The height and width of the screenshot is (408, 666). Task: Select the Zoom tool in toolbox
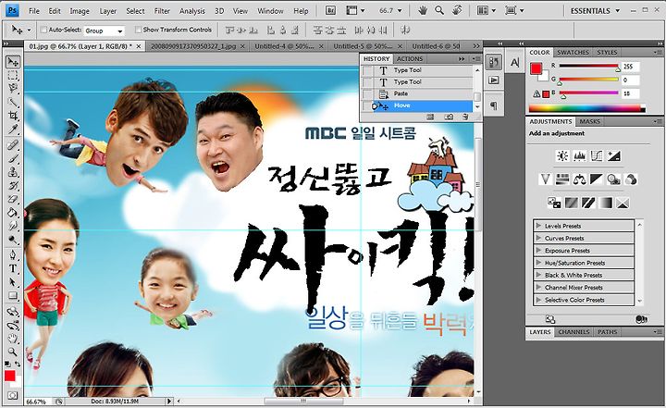click(13, 352)
